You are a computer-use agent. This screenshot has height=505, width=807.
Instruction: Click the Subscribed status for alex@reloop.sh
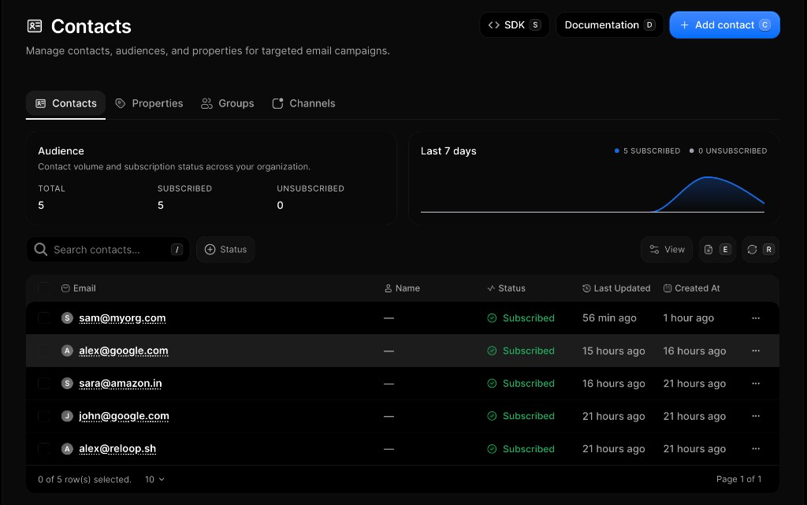click(521, 449)
